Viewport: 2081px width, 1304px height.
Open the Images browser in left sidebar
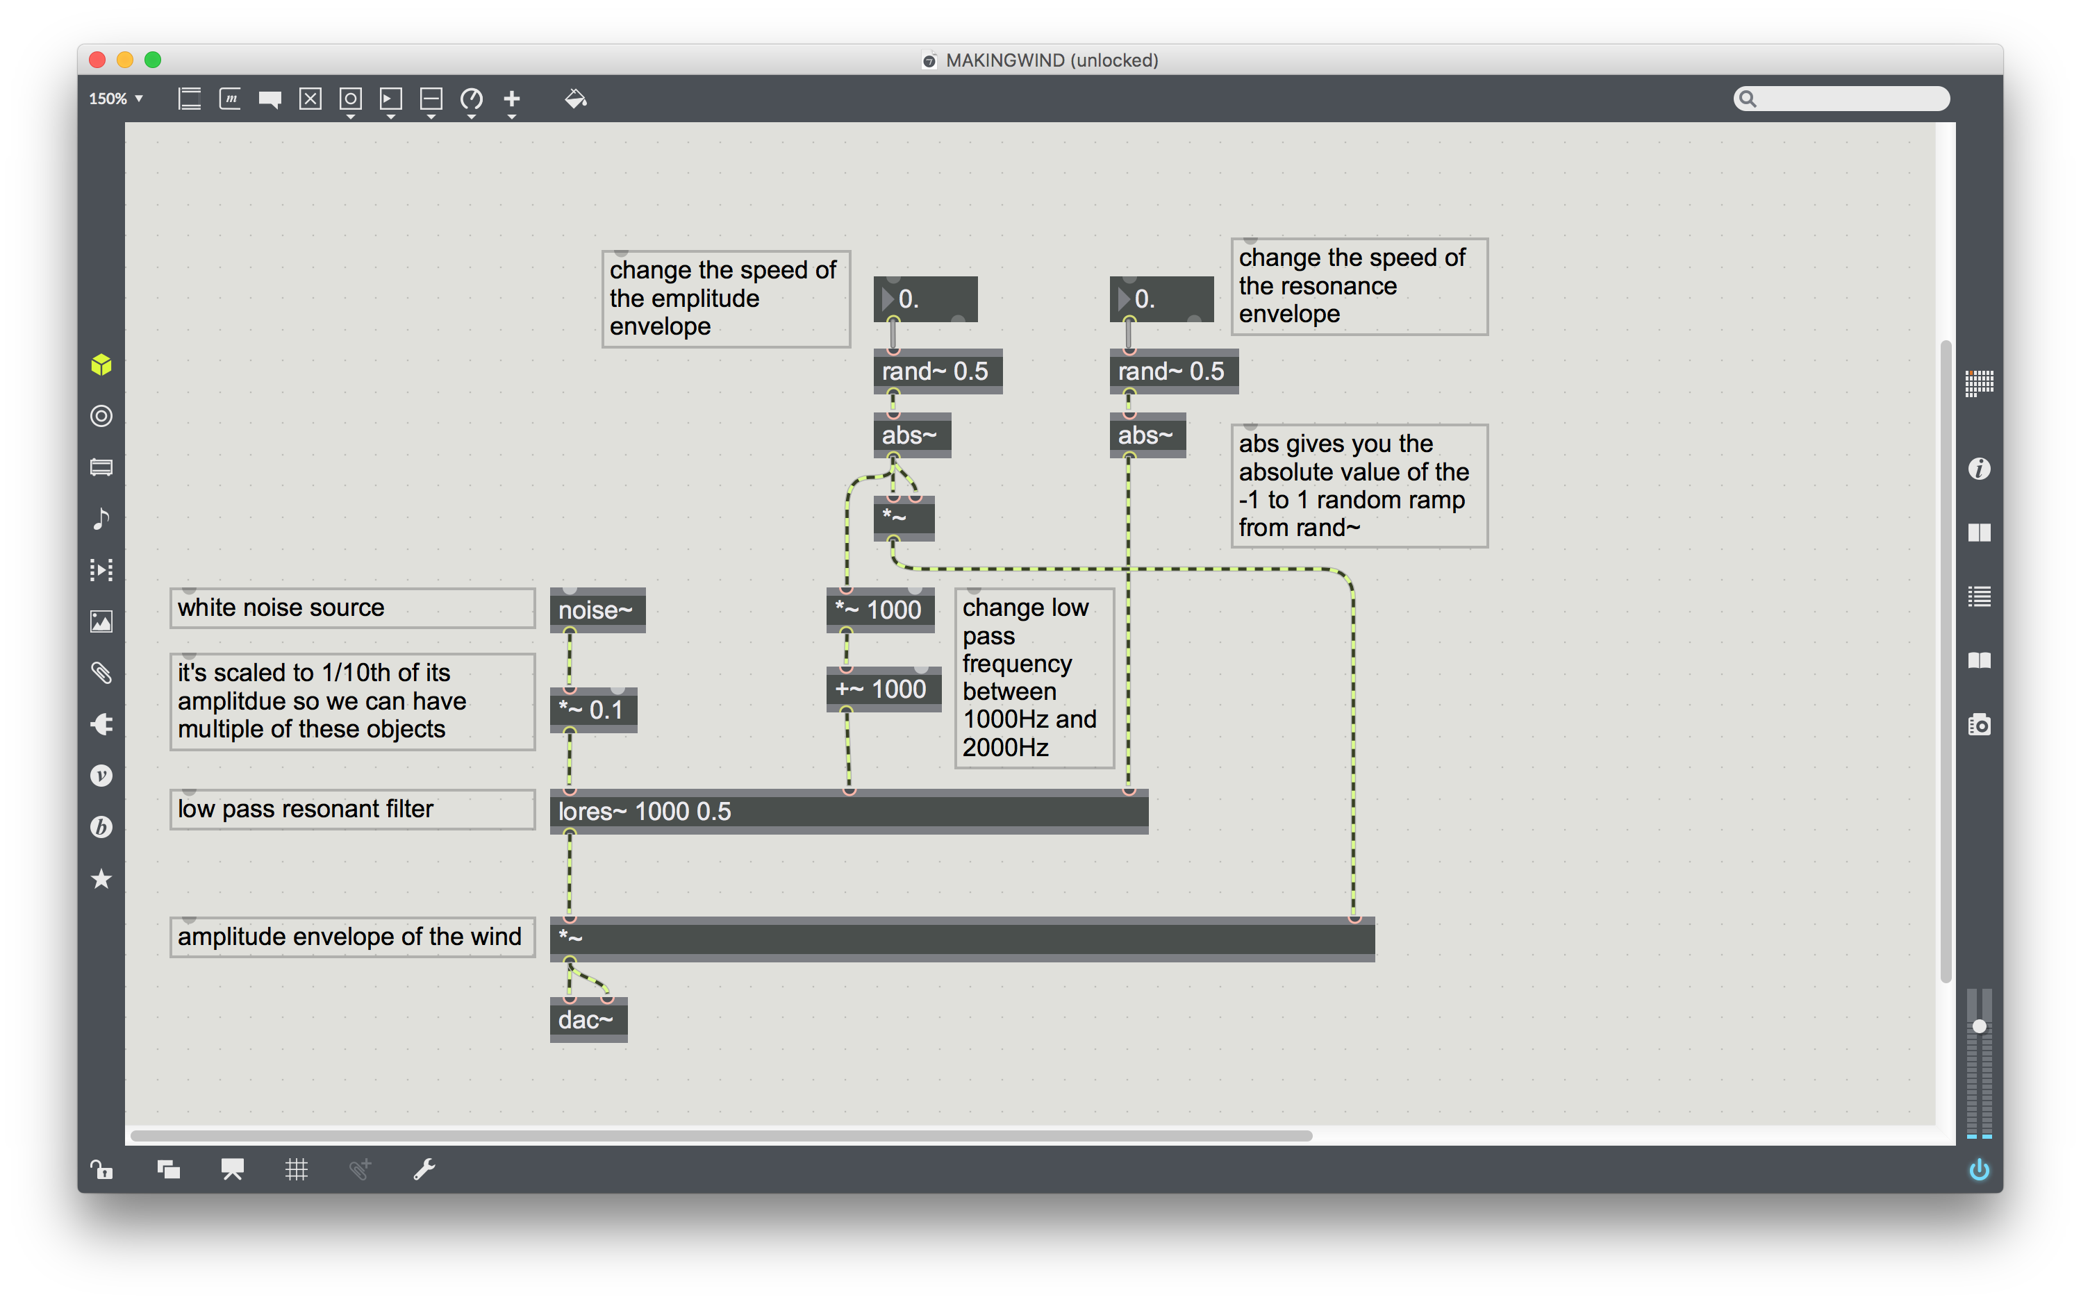tap(101, 621)
